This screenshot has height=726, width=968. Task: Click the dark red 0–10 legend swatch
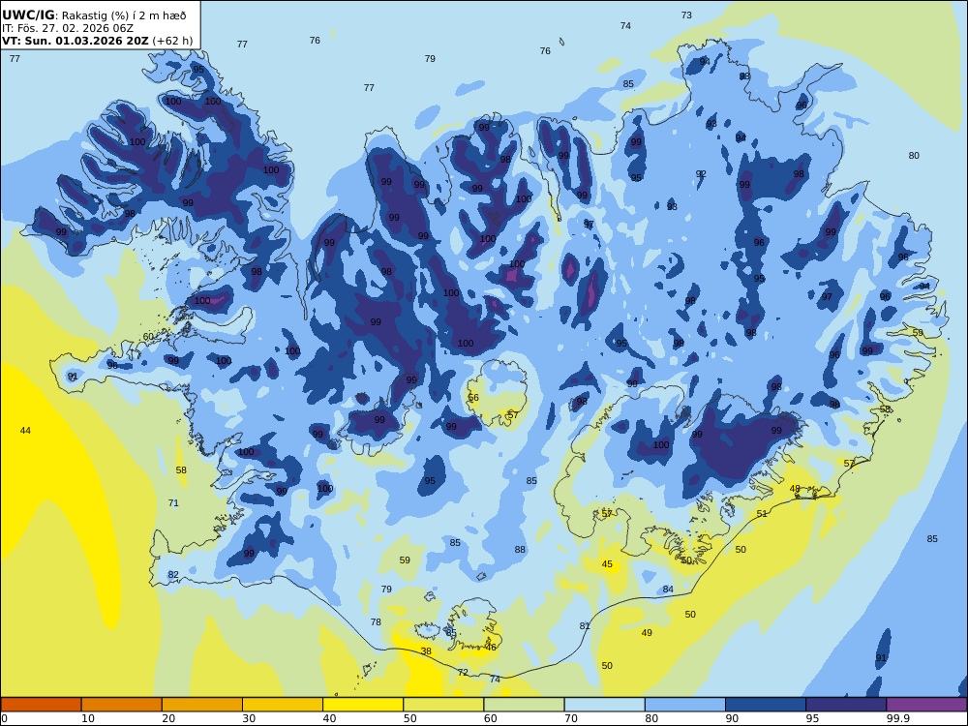(x=41, y=705)
